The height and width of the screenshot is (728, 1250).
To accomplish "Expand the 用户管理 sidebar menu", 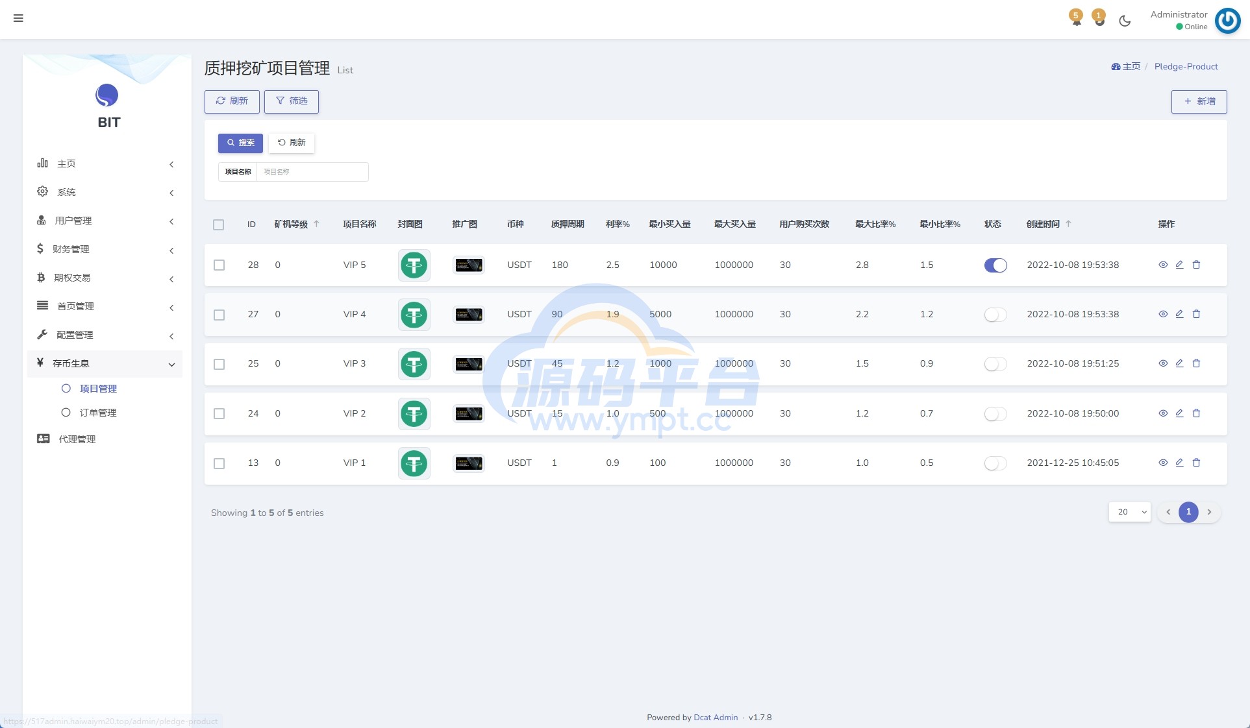I will pyautogui.click(x=105, y=221).
